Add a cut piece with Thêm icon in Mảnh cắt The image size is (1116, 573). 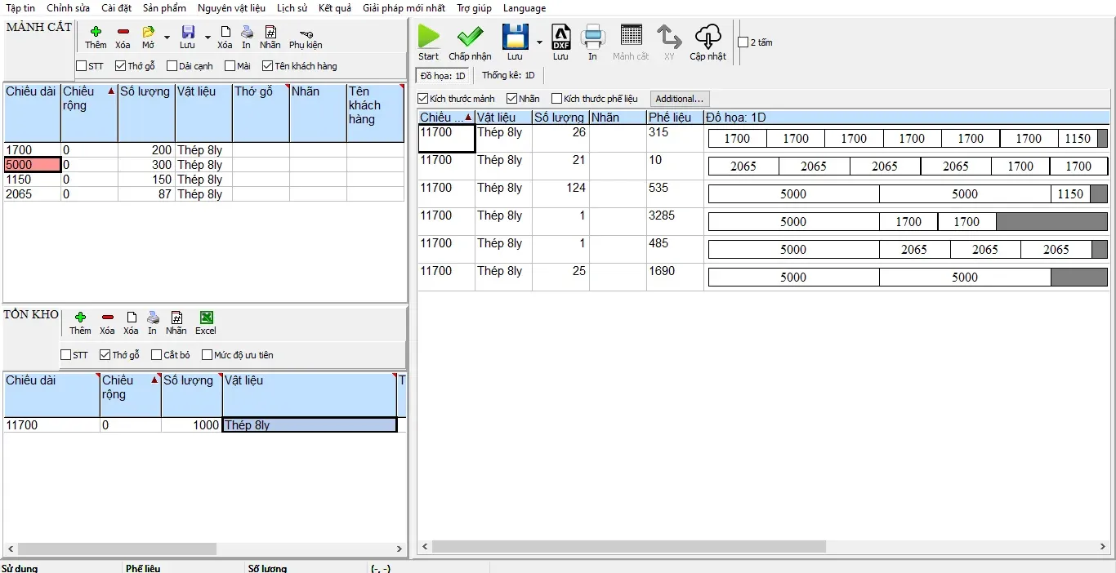[x=96, y=33]
